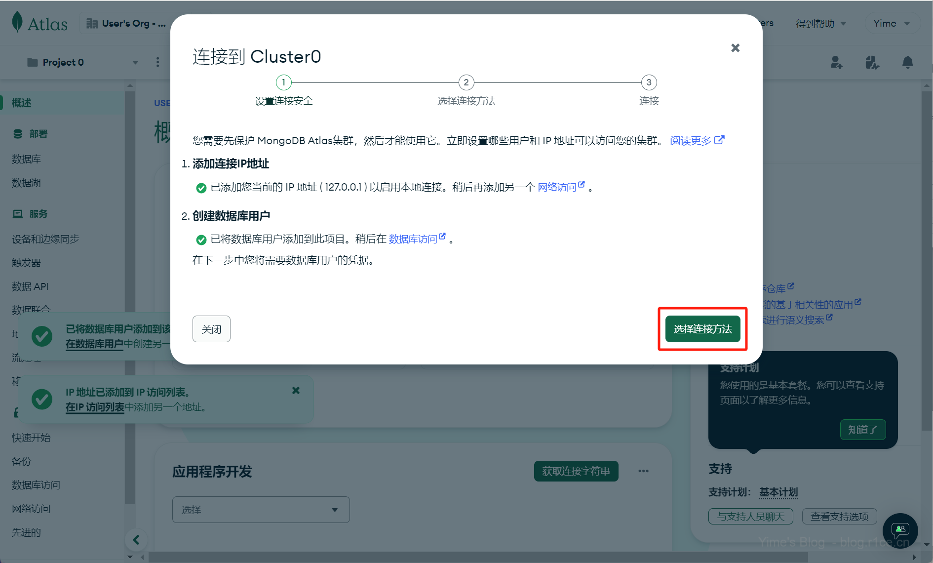Click the 选择连接方法 button

click(x=702, y=329)
